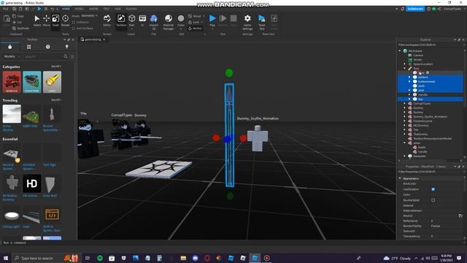Switch to the TEST ribbon tab
Image resolution: width=467 pixels, height=263 pixels.
tap(107, 9)
